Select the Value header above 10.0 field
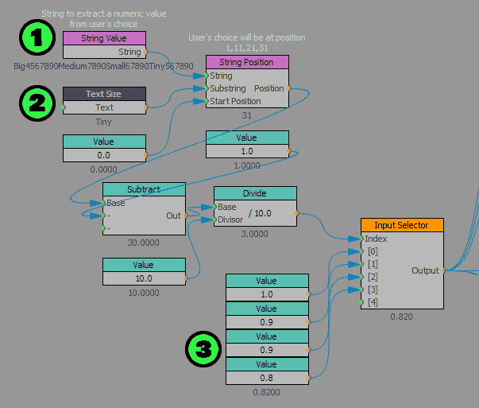 144,265
